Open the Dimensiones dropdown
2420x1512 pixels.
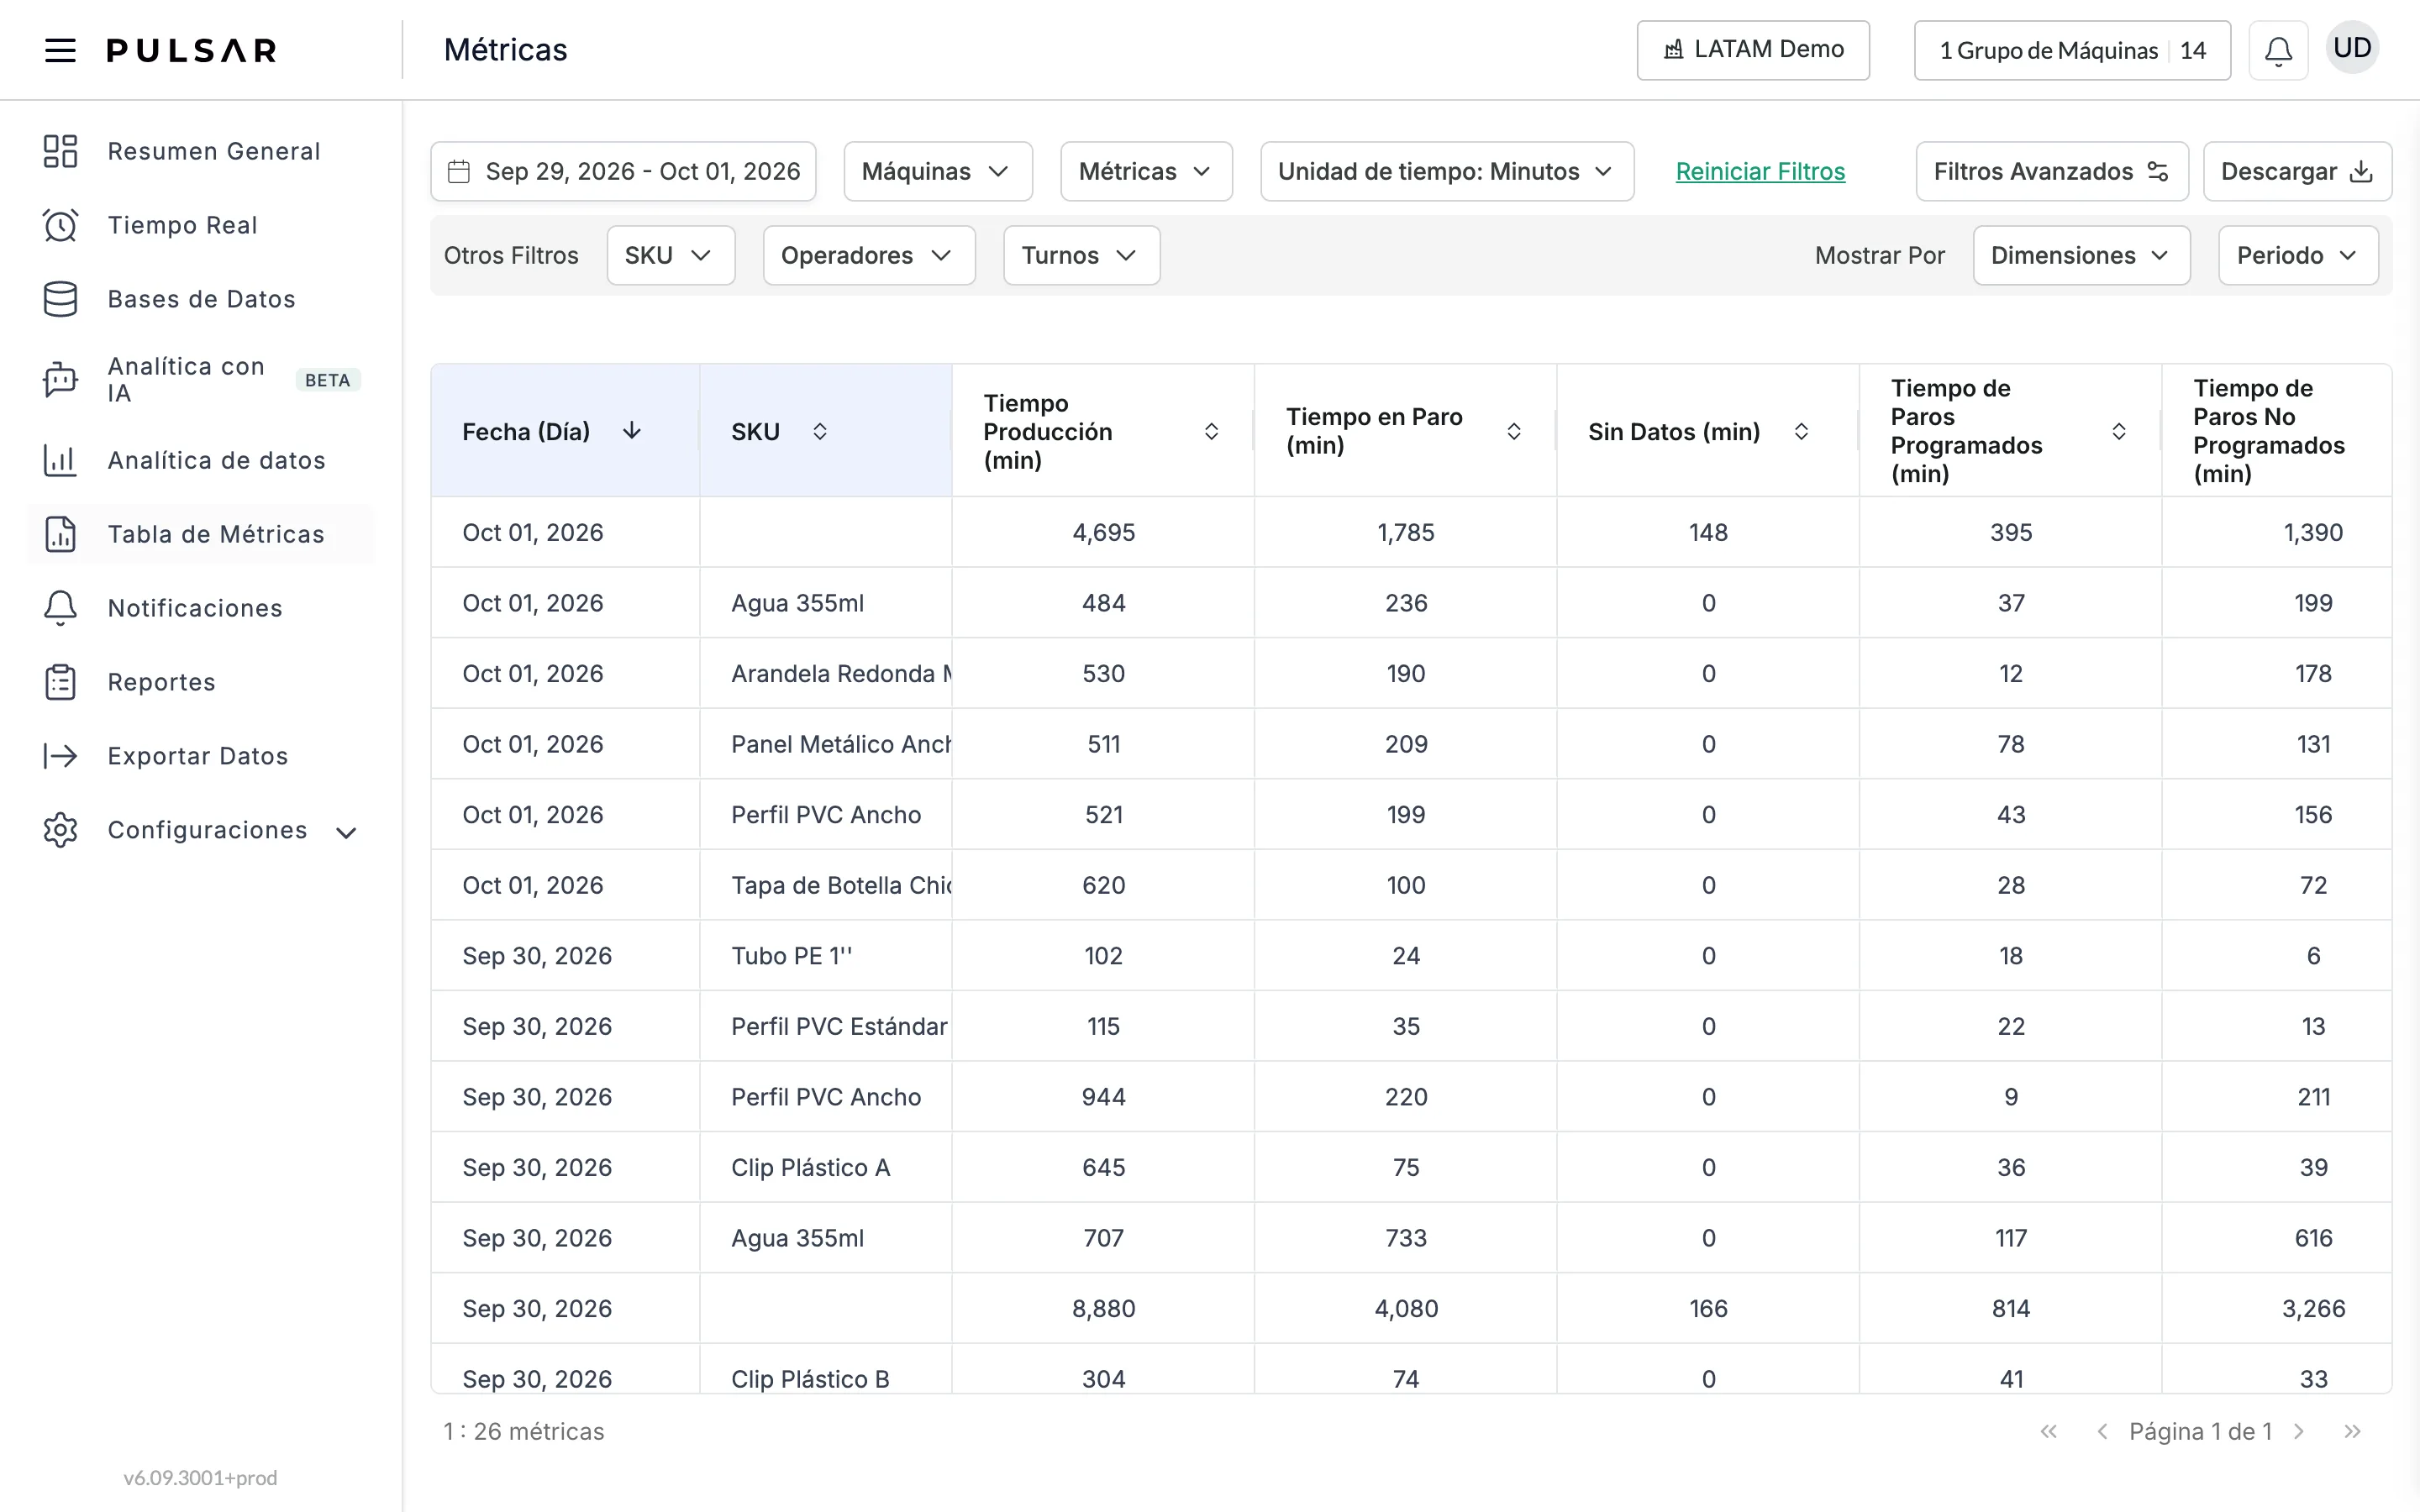point(2081,255)
